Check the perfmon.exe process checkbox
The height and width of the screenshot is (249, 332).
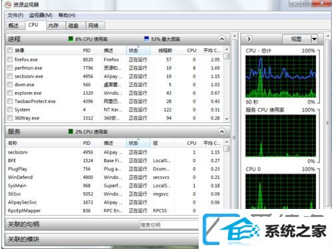(10, 67)
